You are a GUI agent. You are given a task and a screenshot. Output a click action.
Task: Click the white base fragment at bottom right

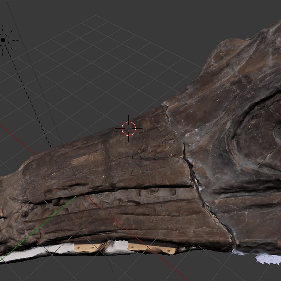click(266, 259)
